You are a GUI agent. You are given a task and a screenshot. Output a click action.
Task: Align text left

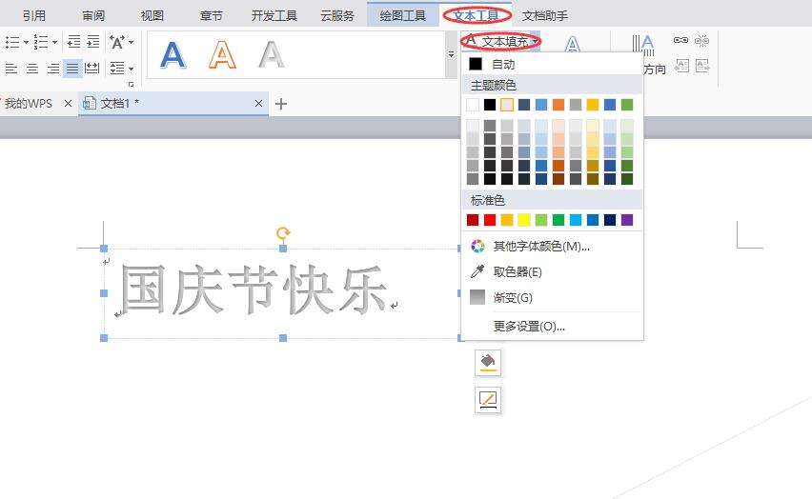(x=11, y=68)
